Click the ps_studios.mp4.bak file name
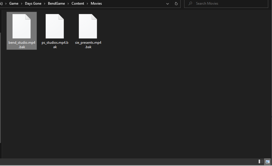The height and width of the screenshot is (166, 272). click(x=55, y=45)
